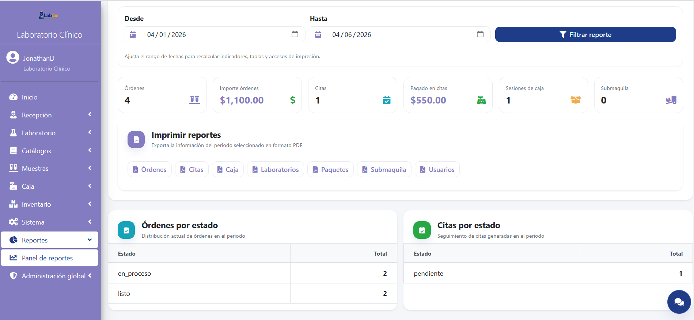The width and height of the screenshot is (694, 320).
Task: Click the Inventario boxes icon
Action: [x=14, y=204]
